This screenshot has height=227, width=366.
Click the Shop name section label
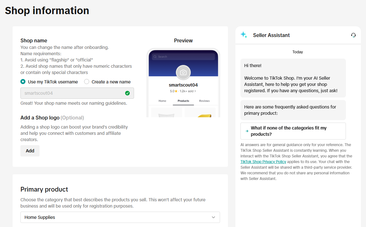tap(34, 40)
